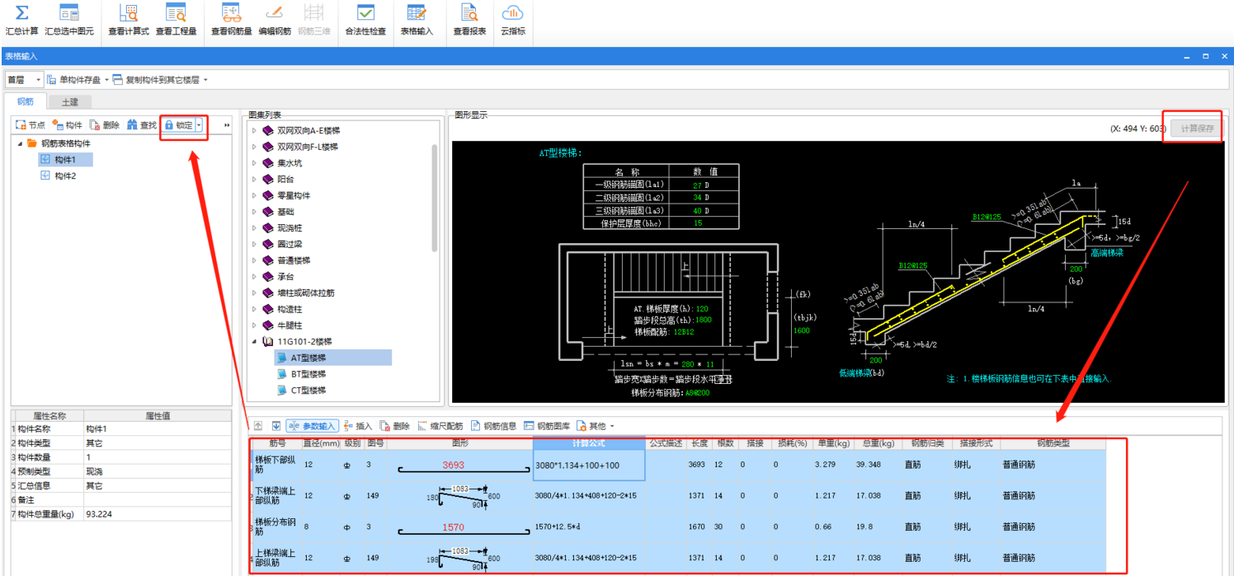The height and width of the screenshot is (585, 1234).
Task: Select 阳台 in atlas list
Action: (287, 179)
